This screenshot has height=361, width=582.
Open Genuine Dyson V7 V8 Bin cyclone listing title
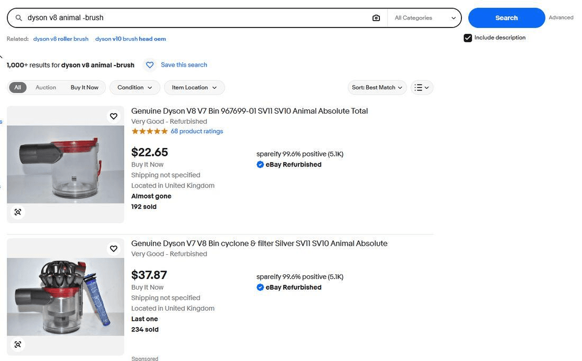(259, 244)
